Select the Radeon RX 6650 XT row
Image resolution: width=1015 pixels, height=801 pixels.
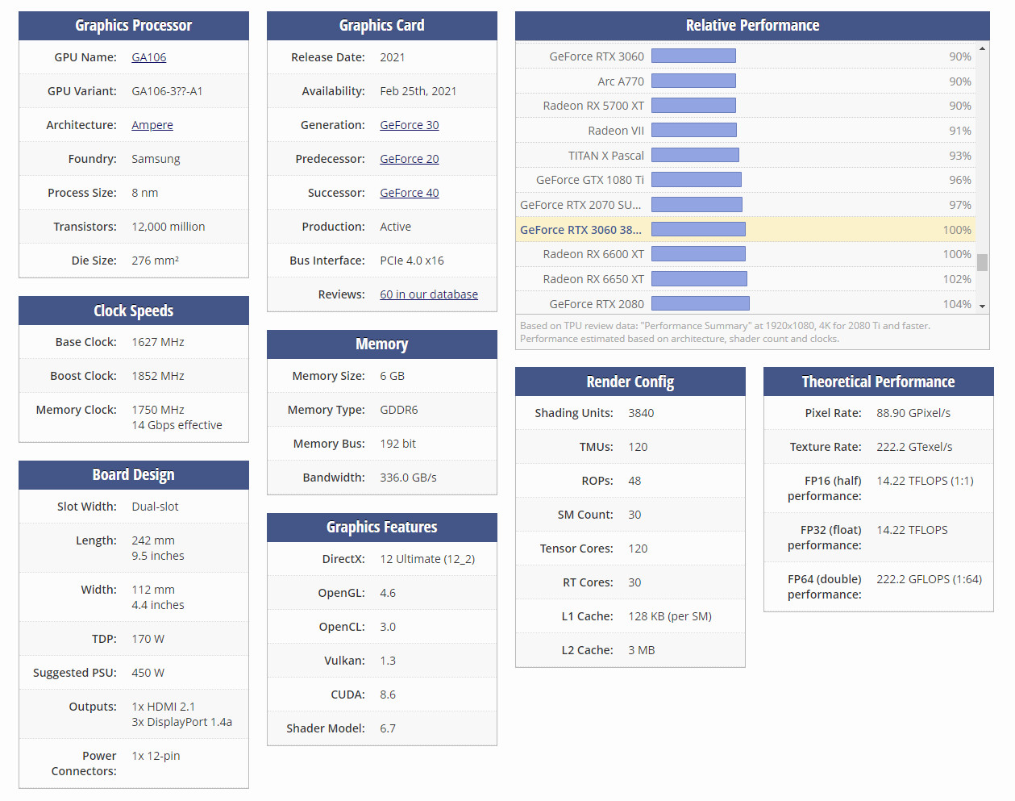click(746, 279)
